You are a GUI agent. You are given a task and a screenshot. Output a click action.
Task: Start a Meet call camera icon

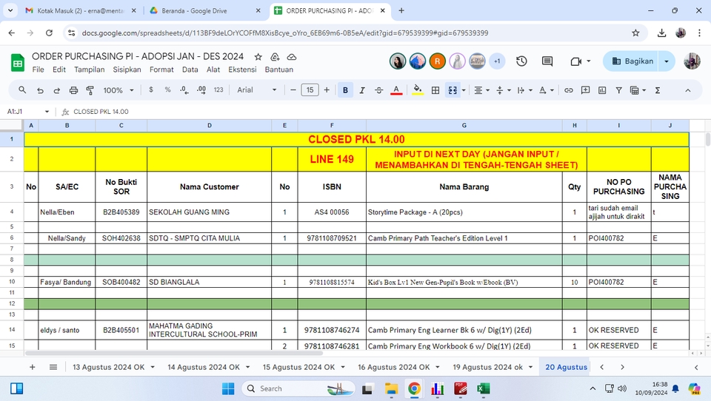pos(576,61)
